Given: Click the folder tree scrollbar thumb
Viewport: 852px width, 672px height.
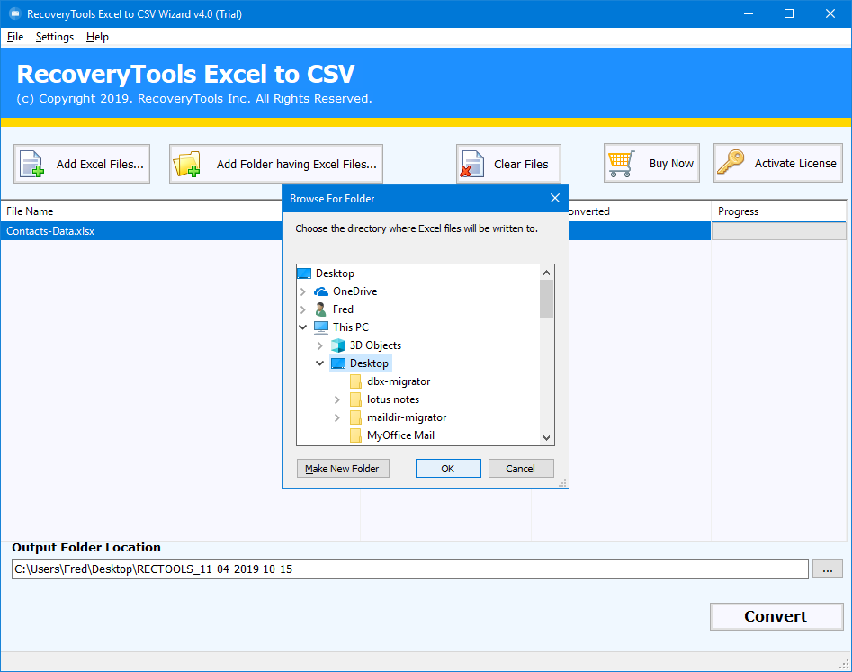Looking at the screenshot, I should (x=547, y=300).
